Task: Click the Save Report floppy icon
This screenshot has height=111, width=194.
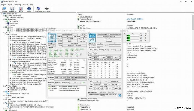Action: pos(12,9)
